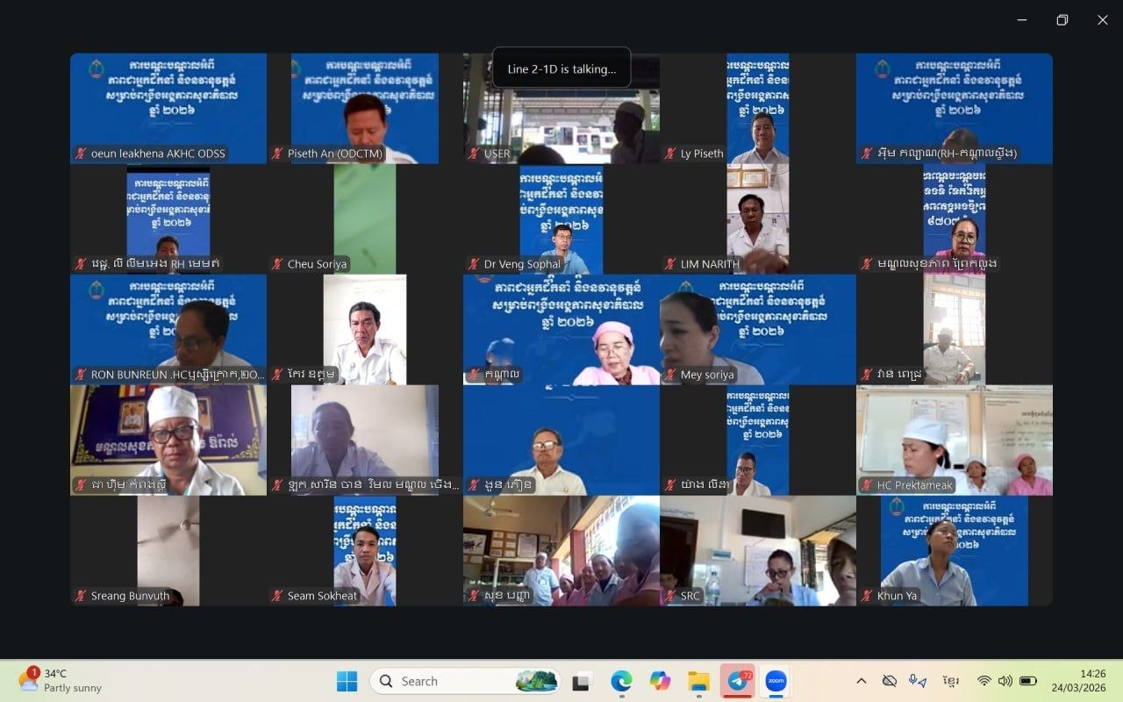Select the HC Prektameak video tile
Image resolution: width=1123 pixels, height=702 pixels.
point(954,441)
